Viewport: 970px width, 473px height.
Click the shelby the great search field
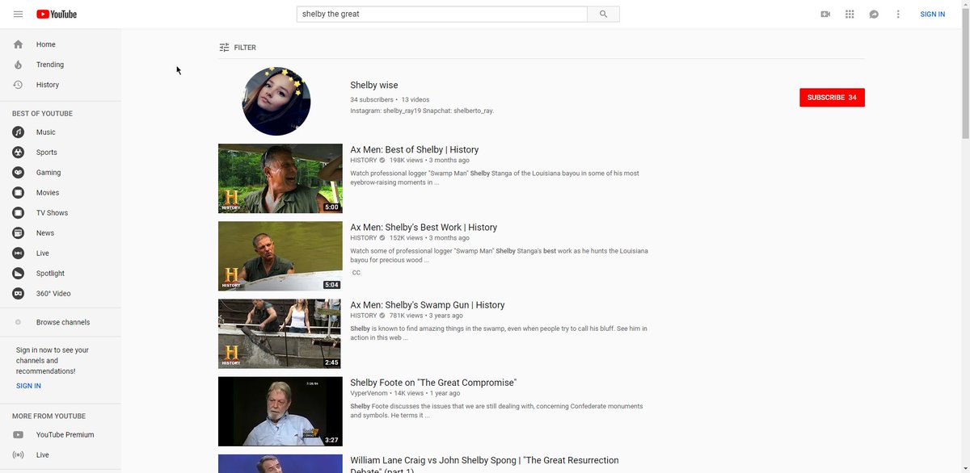[x=442, y=15]
